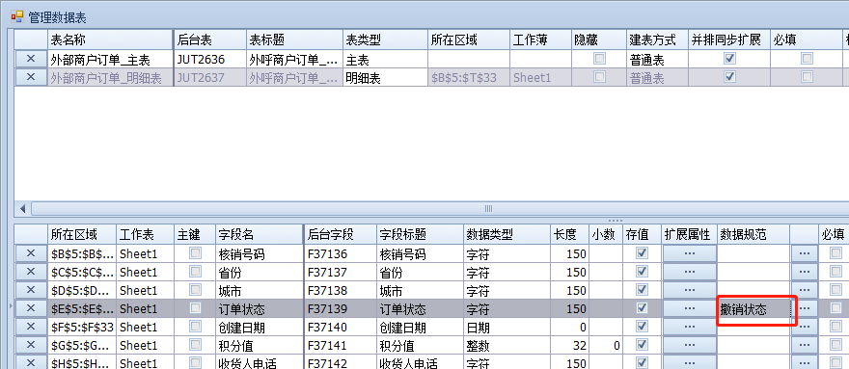This screenshot has width=849, height=369.
Task: Select the 明细表 table type cell
Action: point(385,77)
